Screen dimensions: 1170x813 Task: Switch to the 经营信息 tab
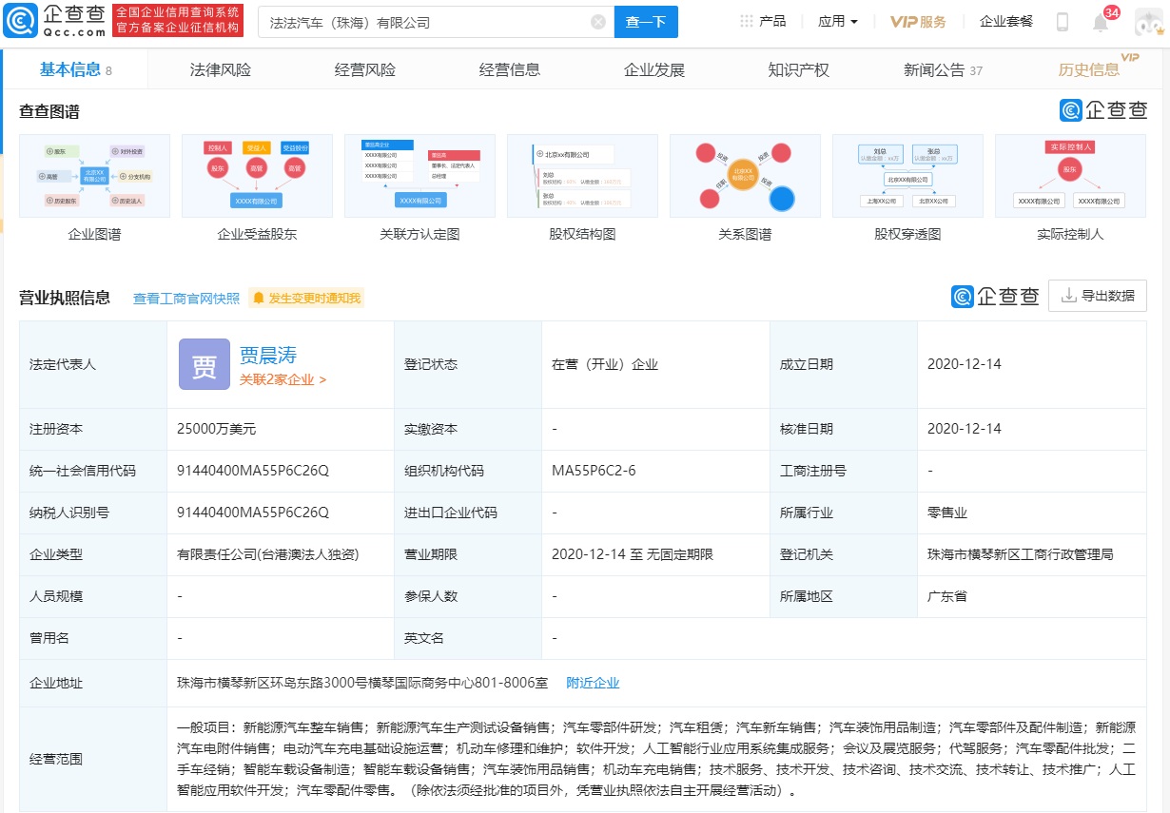pos(510,69)
